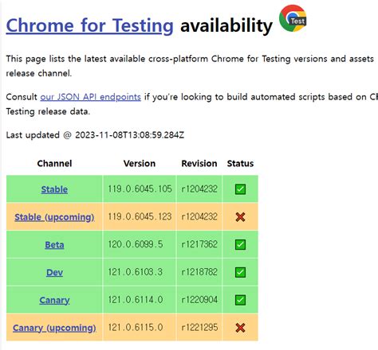Click the Canary (upcoming) revision r1221295 cell
378x350 pixels.
pos(199,328)
